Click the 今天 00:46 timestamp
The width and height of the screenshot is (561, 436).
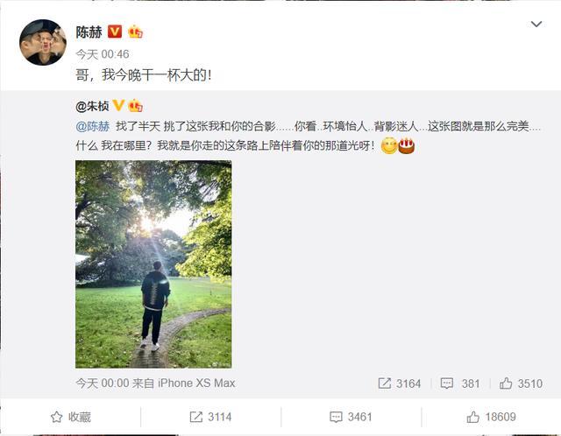pos(103,54)
